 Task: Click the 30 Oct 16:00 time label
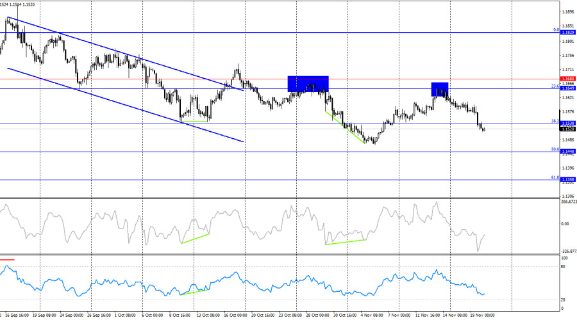(x=345, y=316)
